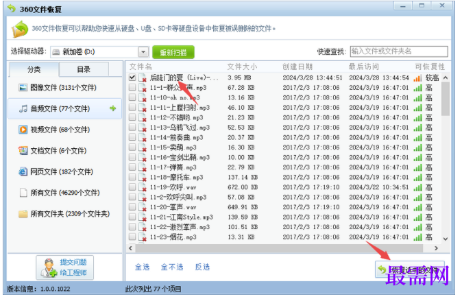Click file icon of 11-14-前奏曲.mp3
This screenshot has width=462, height=297.
click(143, 137)
